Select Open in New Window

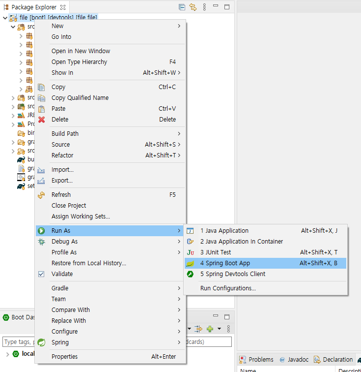[x=111, y=51]
